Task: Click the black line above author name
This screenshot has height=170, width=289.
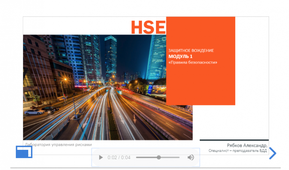Action: point(234,140)
